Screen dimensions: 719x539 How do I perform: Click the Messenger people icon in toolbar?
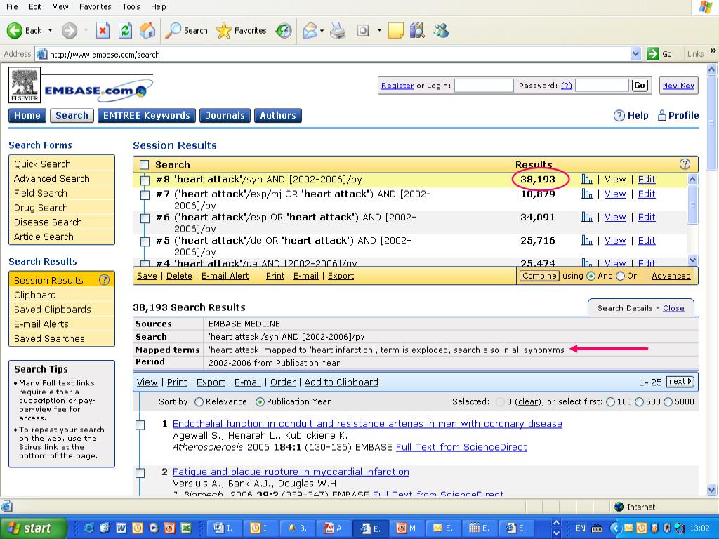[441, 31]
